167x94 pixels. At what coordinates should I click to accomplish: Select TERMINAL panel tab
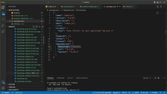point(50,78)
